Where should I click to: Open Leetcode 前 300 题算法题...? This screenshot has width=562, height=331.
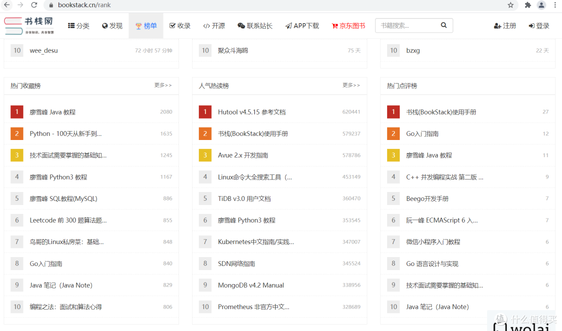point(68,220)
